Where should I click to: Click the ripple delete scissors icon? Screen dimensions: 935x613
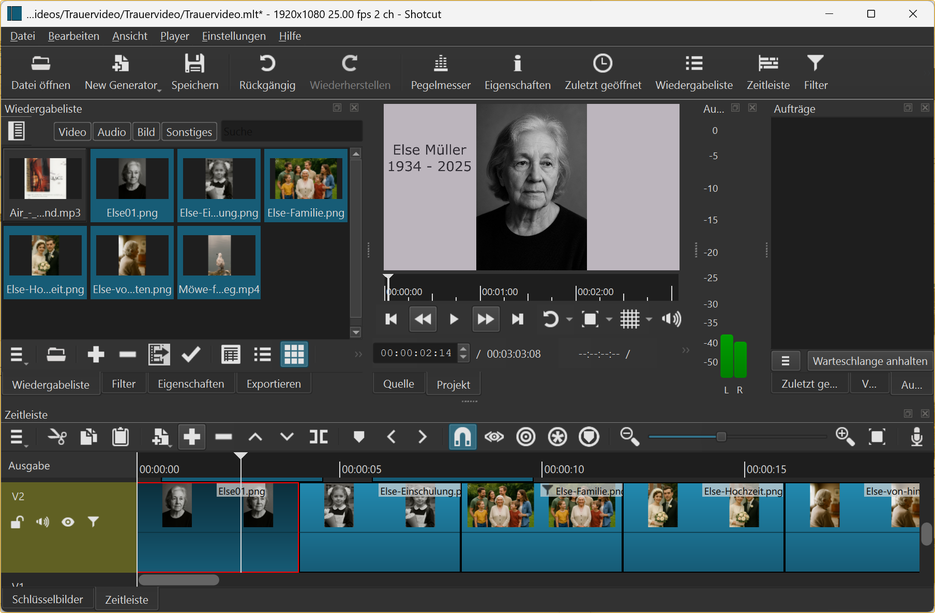coord(57,437)
